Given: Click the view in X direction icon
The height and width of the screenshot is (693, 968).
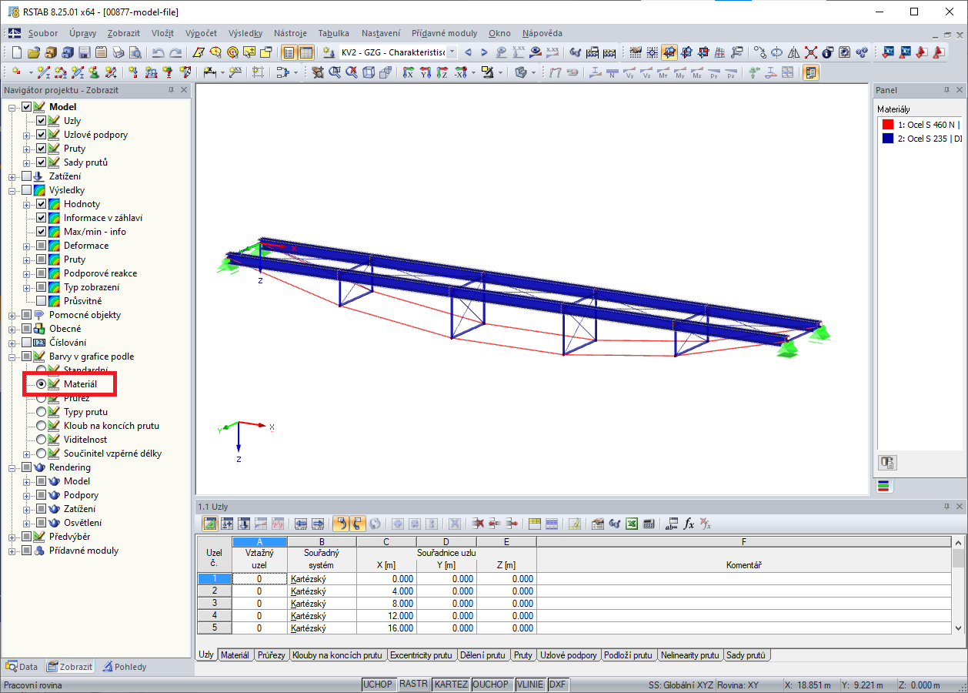Looking at the screenshot, I should [408, 72].
